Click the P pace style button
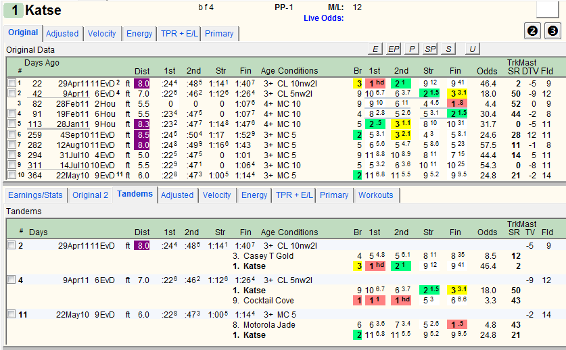The image size is (566, 350). (x=412, y=49)
